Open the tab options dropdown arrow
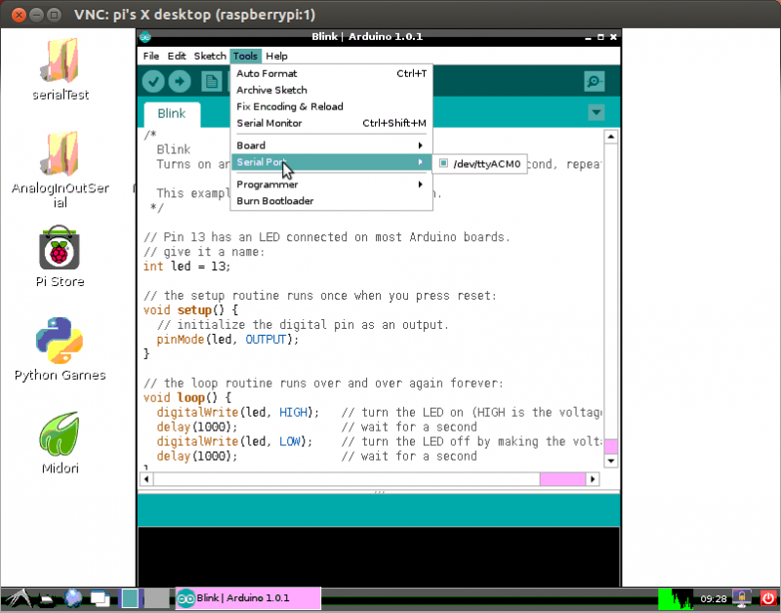Viewport: 781px width, 613px height. 596,112
